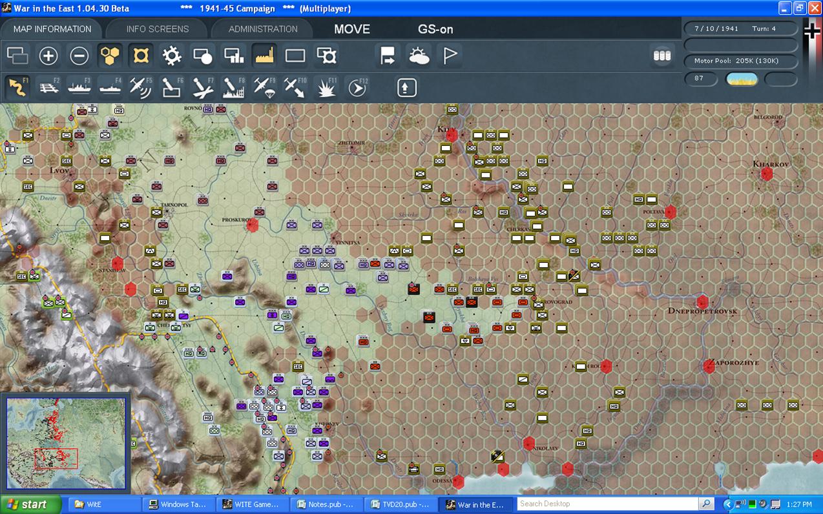Image resolution: width=823 pixels, height=514 pixels.
Task: Click the three-barrels supply icon
Action: pos(662,56)
